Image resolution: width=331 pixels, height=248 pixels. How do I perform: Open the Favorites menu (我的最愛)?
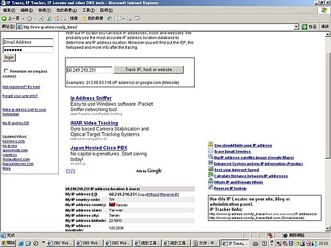coord(67,11)
